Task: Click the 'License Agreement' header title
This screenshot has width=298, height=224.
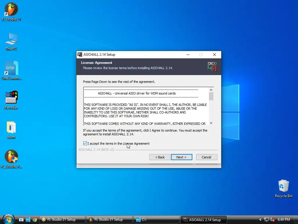Action: coord(97,63)
